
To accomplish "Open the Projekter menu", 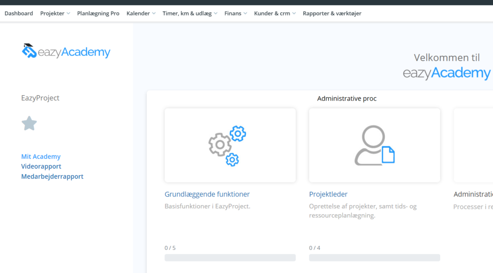I will (52, 13).
